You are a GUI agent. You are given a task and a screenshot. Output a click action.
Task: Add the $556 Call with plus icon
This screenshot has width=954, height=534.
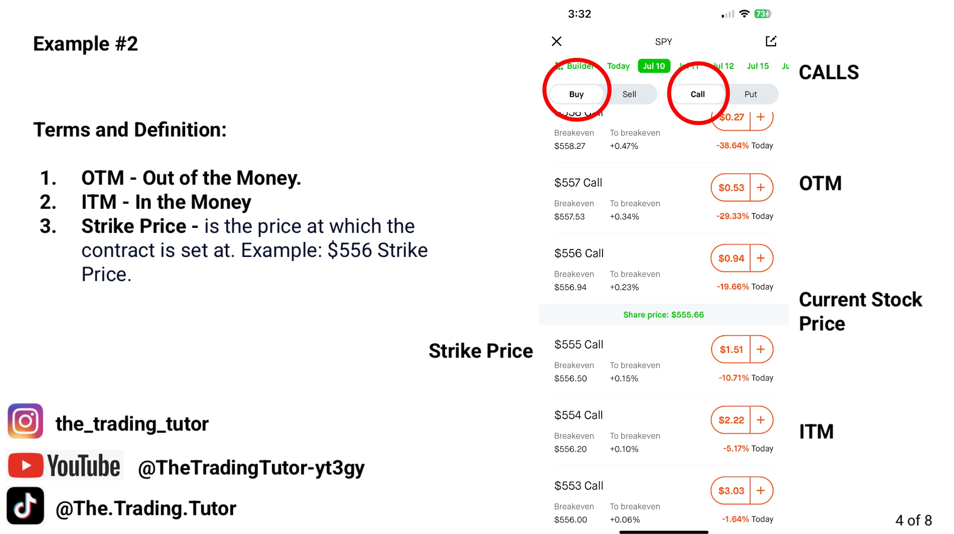click(x=761, y=258)
